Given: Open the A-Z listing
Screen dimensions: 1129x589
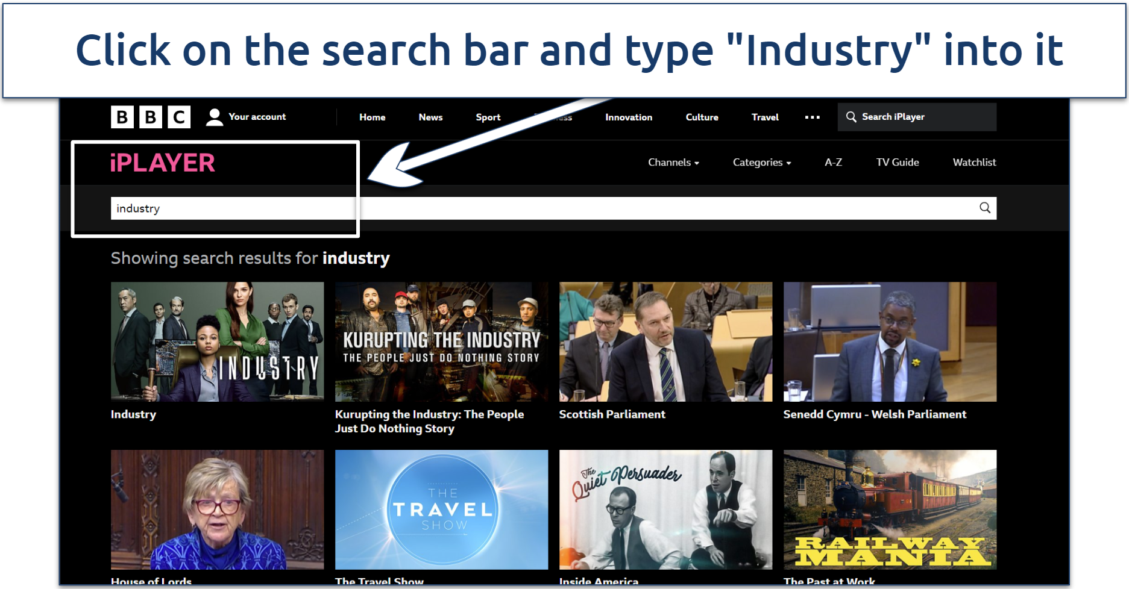Looking at the screenshot, I should 833,163.
